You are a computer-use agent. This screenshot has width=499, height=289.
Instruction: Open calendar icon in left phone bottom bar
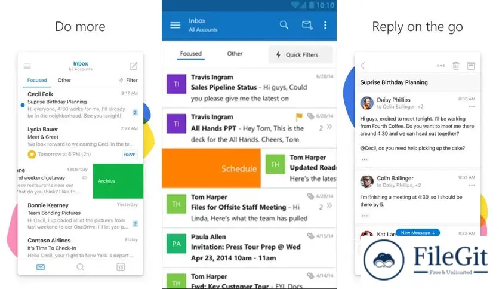[121, 267]
